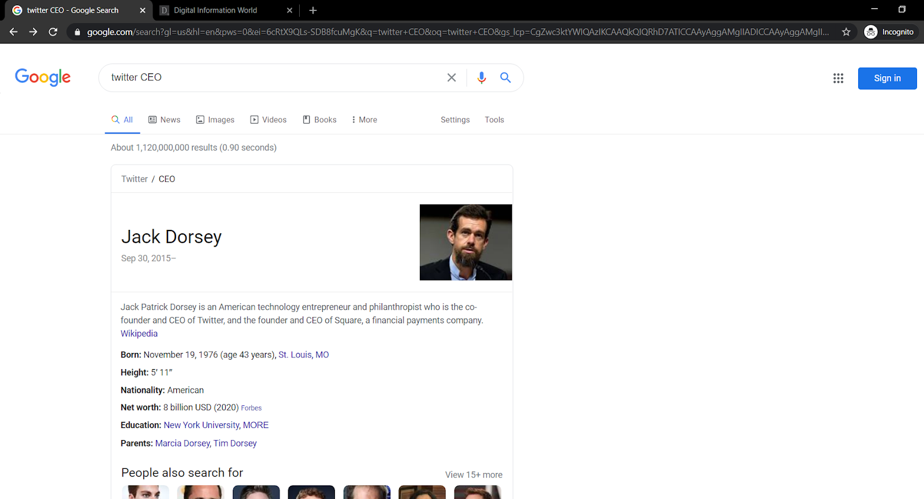
Task: Switch to Images results
Action: pyautogui.click(x=215, y=120)
